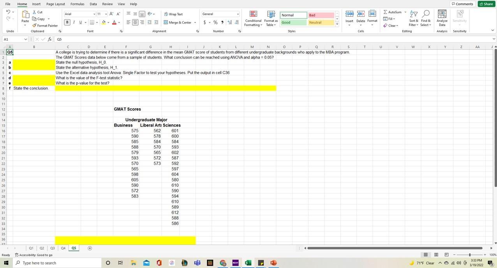Click the Share button
This screenshot has height=268, width=497.
[x=486, y=4]
